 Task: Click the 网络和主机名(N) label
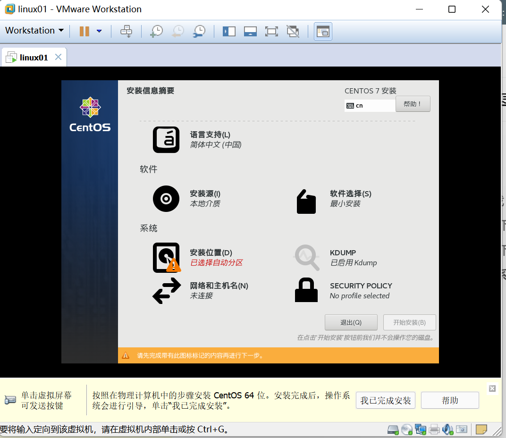pyautogui.click(x=219, y=286)
